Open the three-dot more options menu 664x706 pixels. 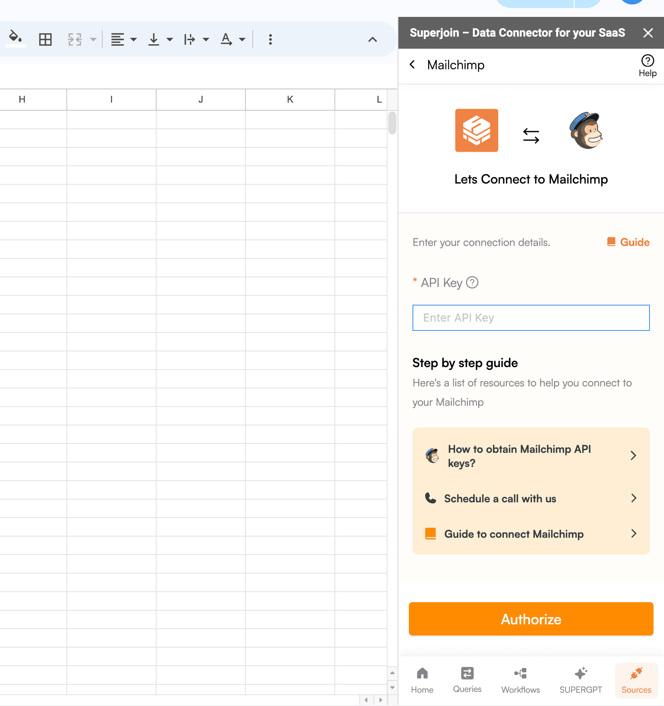click(270, 39)
